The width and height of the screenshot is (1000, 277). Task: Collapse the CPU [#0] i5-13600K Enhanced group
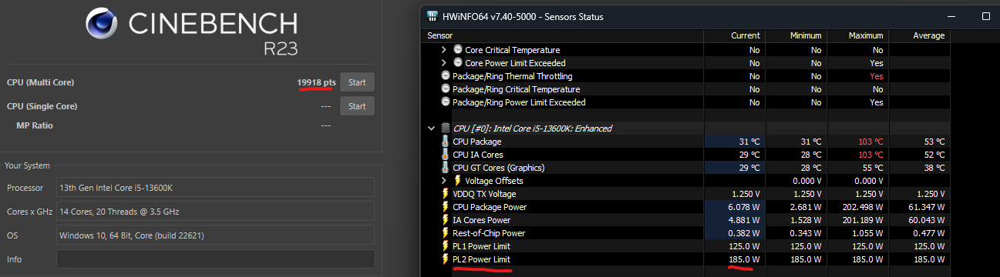coord(432,128)
